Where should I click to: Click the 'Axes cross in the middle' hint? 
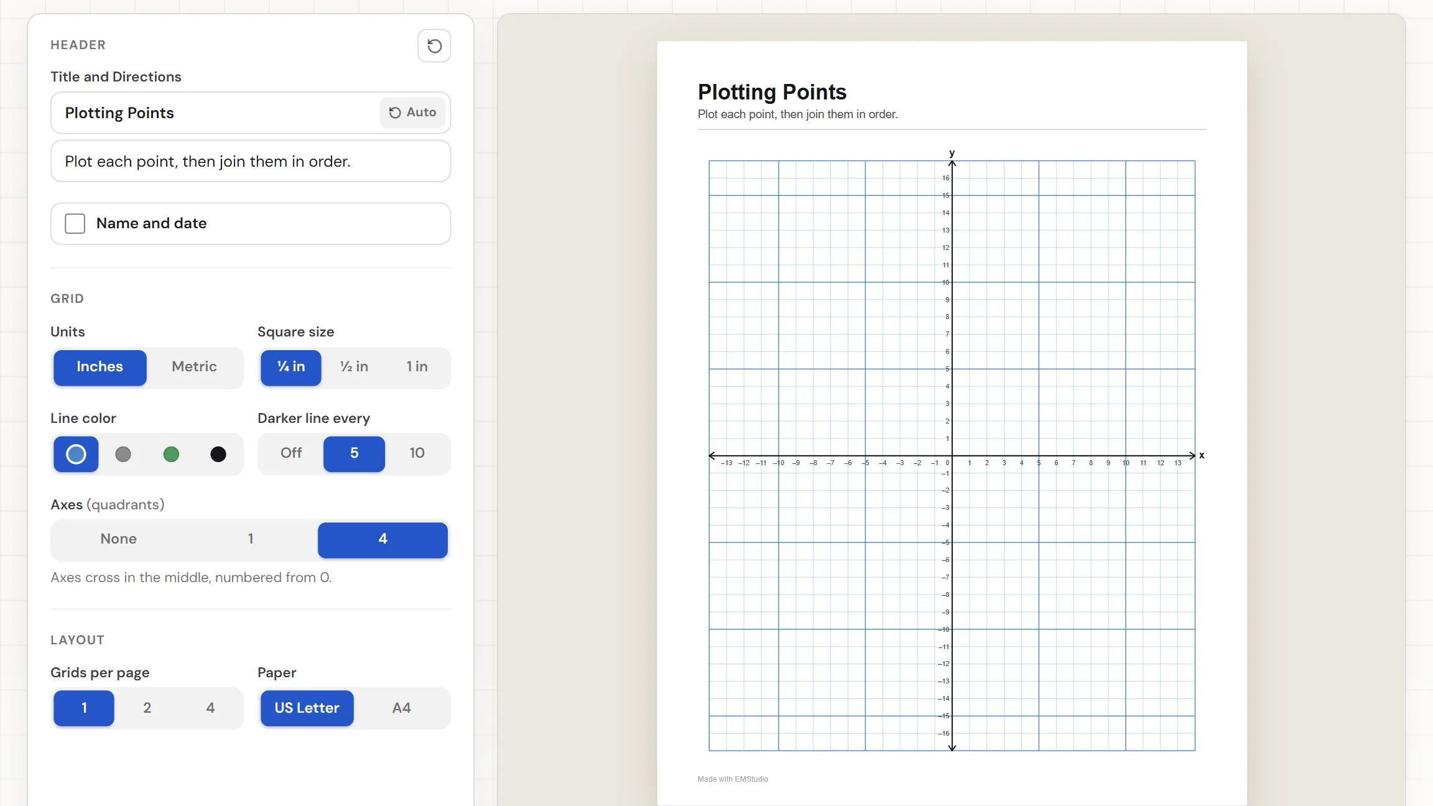click(192, 578)
